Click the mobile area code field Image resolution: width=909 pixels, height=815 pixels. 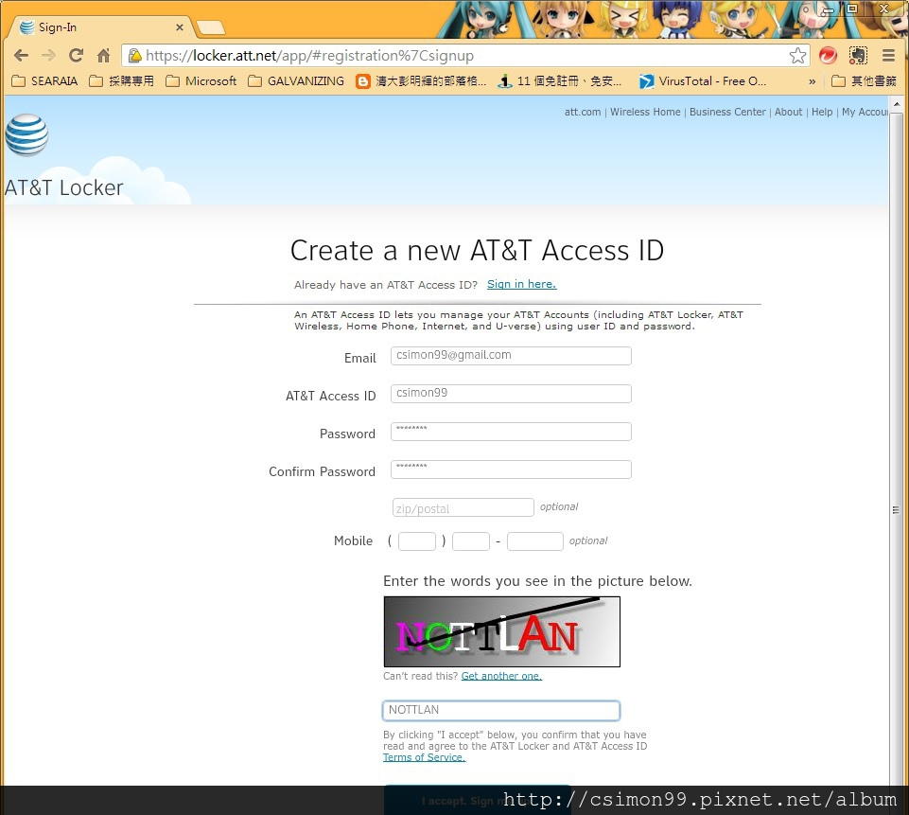point(417,541)
